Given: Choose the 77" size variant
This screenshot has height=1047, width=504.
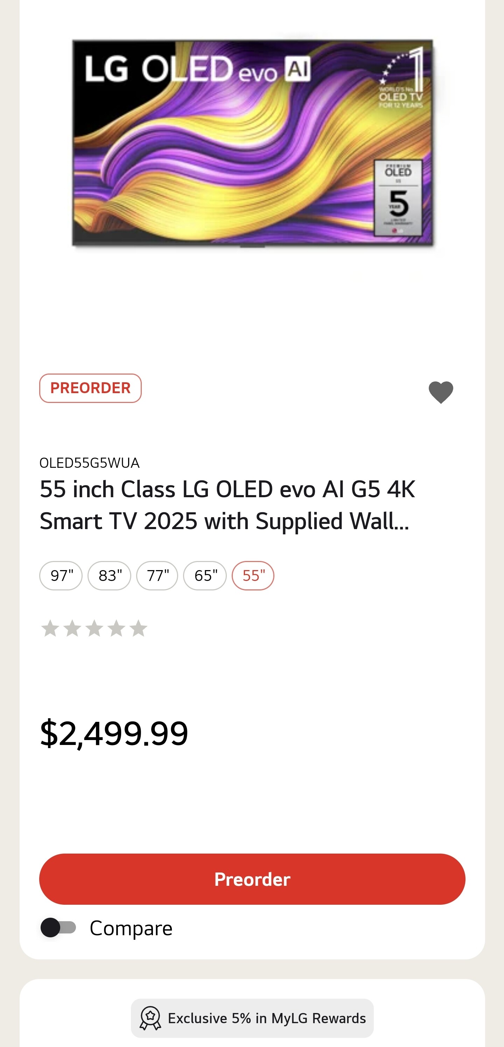Looking at the screenshot, I should [157, 575].
